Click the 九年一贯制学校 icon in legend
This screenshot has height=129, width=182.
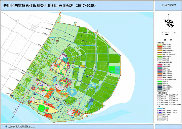tap(171, 104)
